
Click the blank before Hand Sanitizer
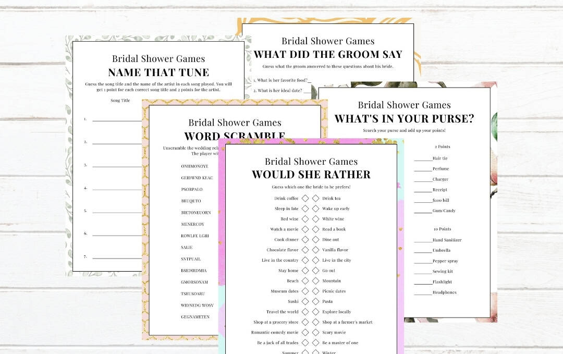pyautogui.click(x=423, y=241)
